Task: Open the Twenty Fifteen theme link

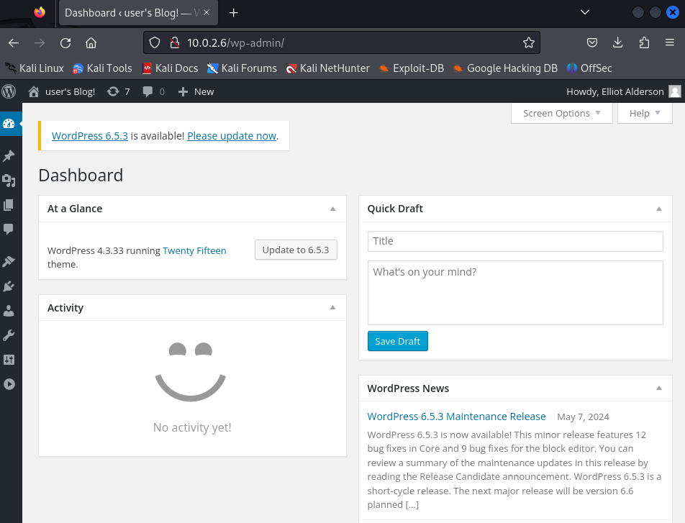Action: coord(194,251)
